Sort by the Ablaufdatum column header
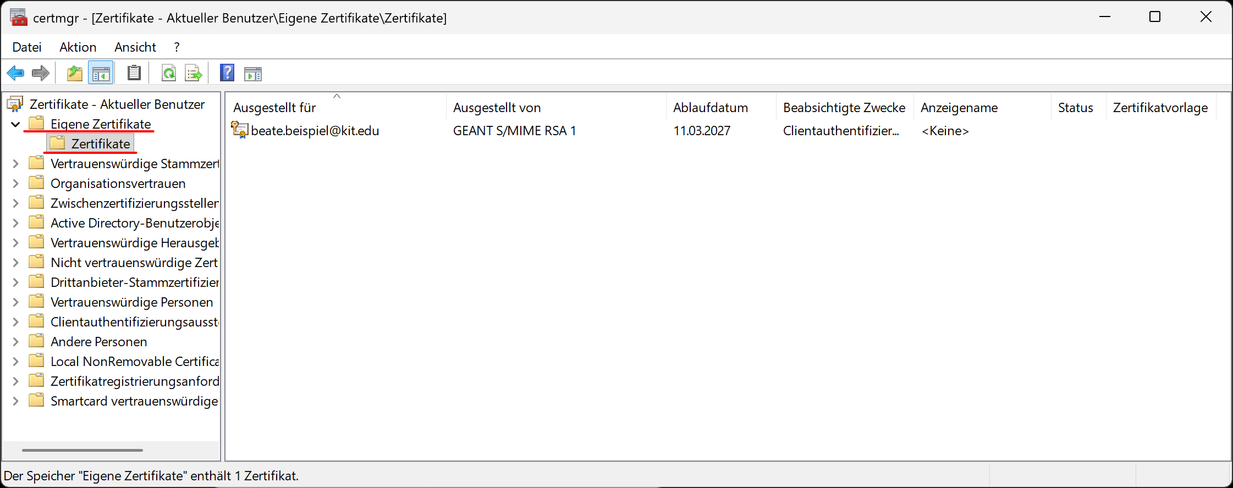The height and width of the screenshot is (488, 1233). pyautogui.click(x=711, y=108)
